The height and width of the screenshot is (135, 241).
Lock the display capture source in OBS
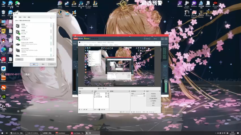point(108,97)
